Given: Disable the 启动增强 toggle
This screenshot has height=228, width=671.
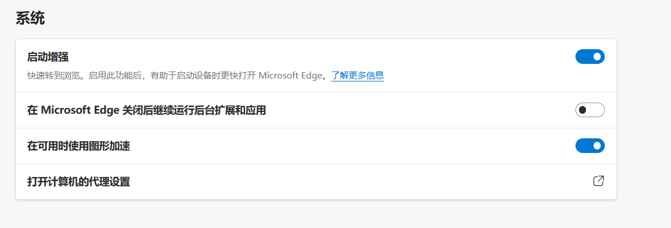Looking at the screenshot, I should tap(590, 56).
